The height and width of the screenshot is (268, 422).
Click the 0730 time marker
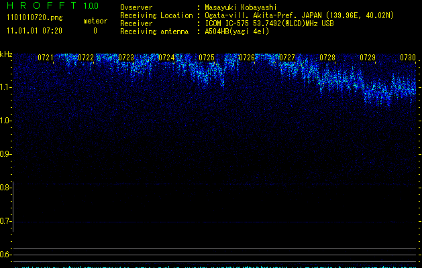408,58
